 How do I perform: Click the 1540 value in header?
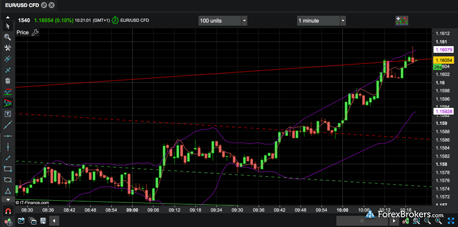(x=24, y=21)
